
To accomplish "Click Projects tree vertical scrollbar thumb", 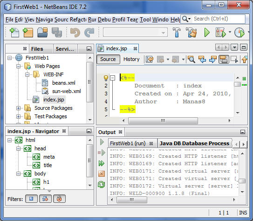I will click(90, 82).
